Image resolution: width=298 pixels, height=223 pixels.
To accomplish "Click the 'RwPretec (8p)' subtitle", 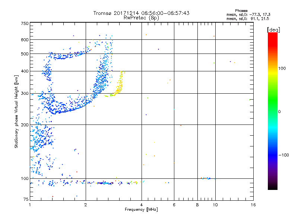I will (x=141, y=18).
